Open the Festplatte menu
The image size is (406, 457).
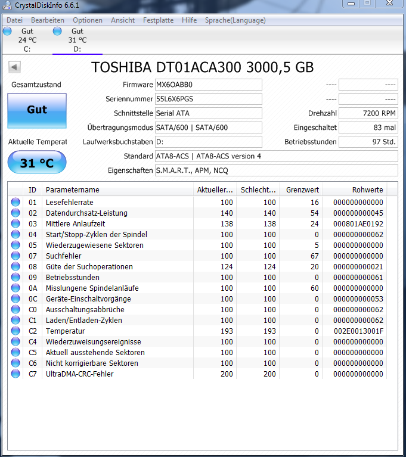[159, 20]
